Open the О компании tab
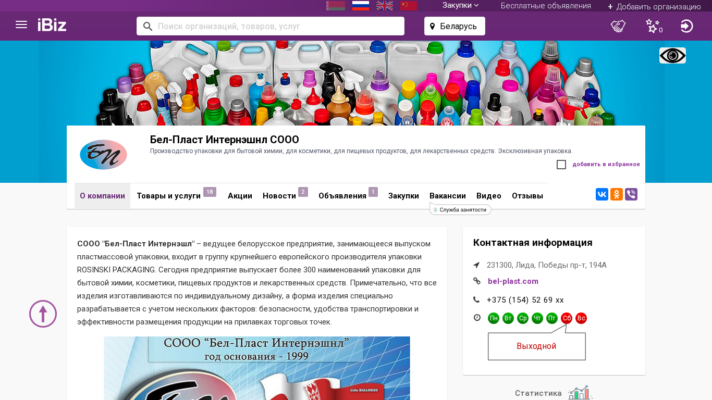 pos(102,196)
